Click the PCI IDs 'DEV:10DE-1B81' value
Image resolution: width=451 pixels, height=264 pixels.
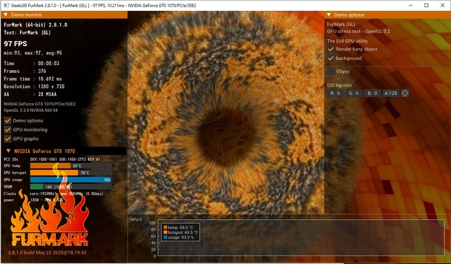(44, 160)
